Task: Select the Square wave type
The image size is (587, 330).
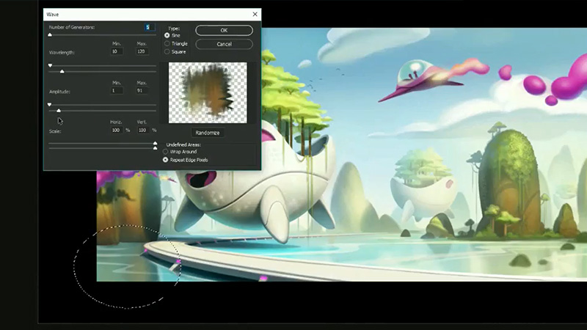Action: click(167, 51)
